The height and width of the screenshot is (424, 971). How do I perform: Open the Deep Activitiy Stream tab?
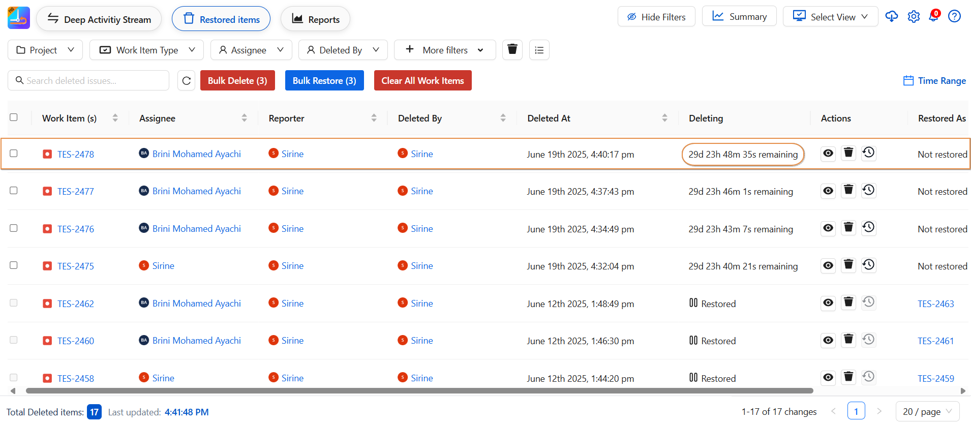99,19
